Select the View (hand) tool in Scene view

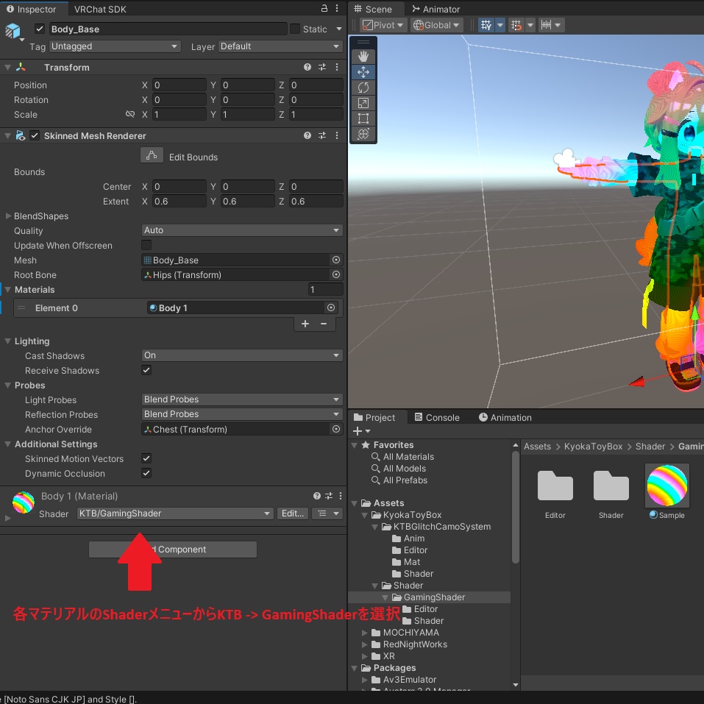[x=363, y=55]
